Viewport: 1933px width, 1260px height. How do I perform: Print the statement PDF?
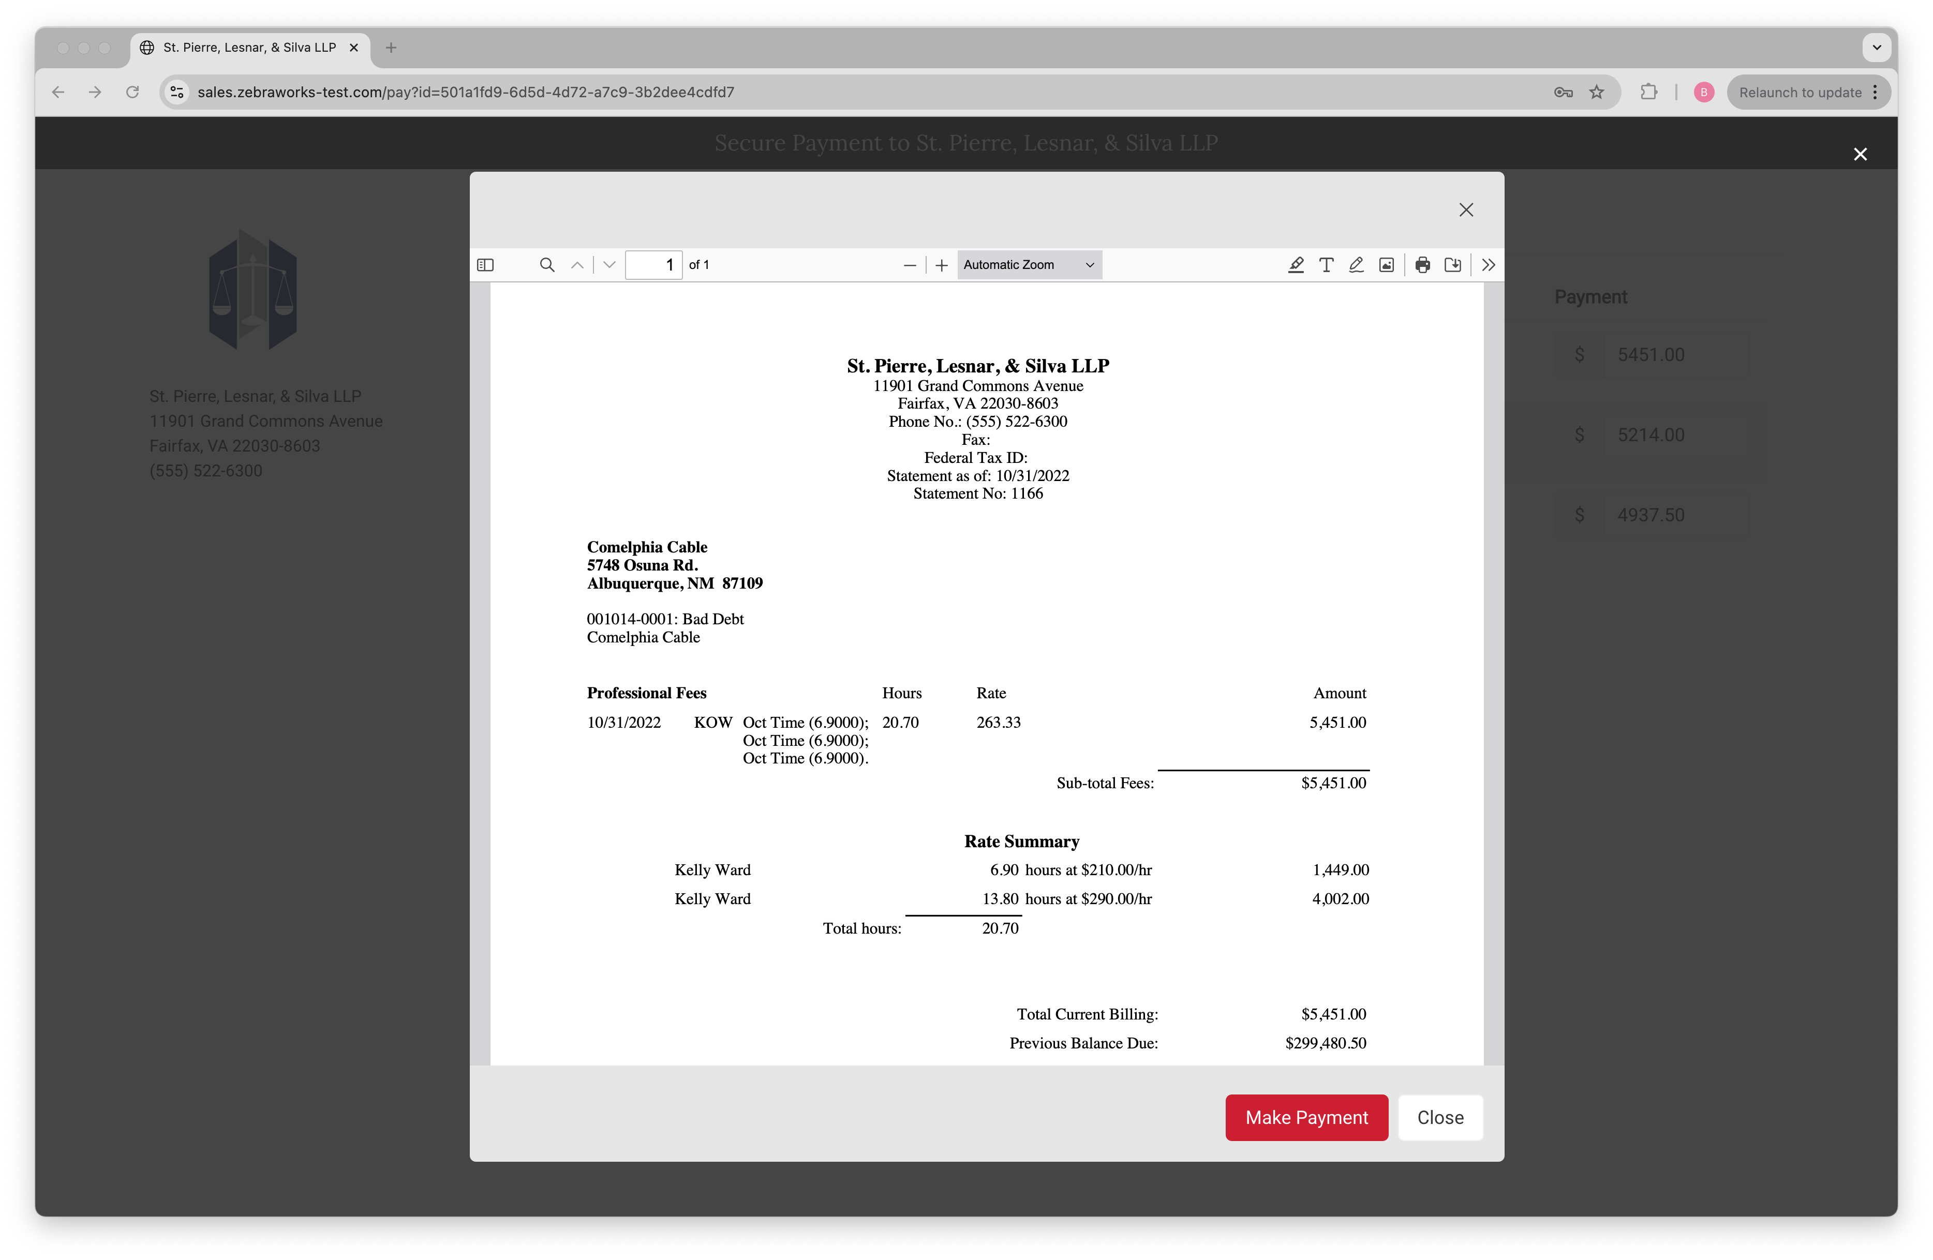1422,265
